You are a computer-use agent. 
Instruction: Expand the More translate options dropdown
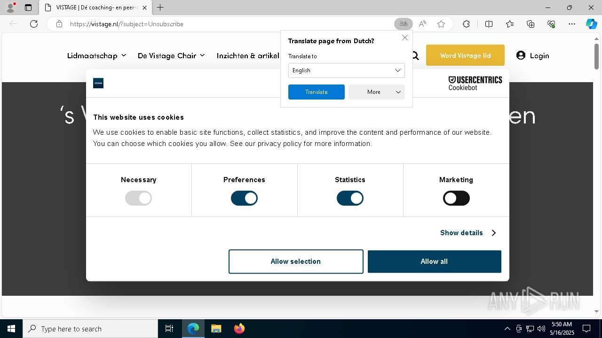[x=377, y=92]
